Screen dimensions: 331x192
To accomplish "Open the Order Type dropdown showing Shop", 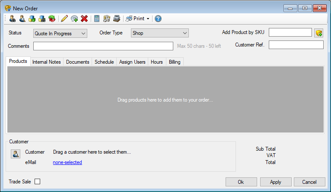I will 160,33.
